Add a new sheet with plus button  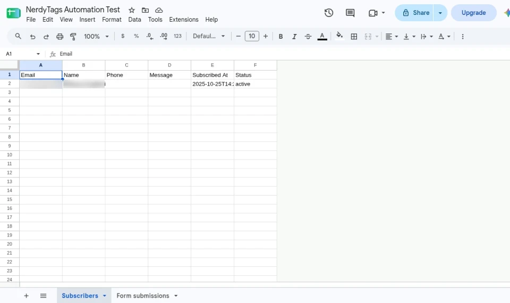click(x=27, y=296)
